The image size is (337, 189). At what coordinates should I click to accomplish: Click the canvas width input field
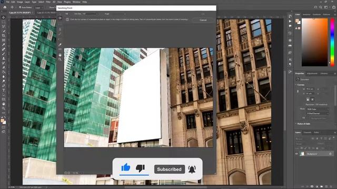click(x=310, y=89)
